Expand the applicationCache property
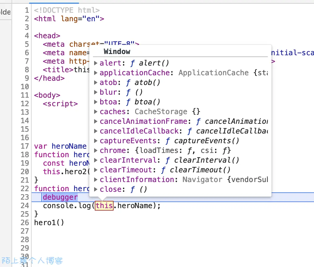Image resolution: width=314 pixels, height=267 pixels. (96, 73)
